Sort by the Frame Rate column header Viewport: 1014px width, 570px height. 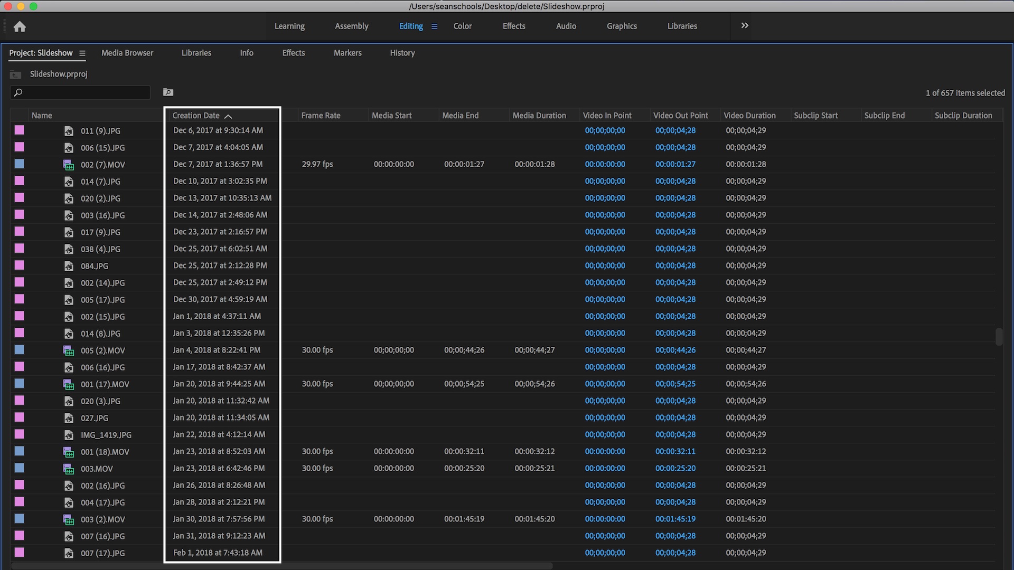coord(321,116)
